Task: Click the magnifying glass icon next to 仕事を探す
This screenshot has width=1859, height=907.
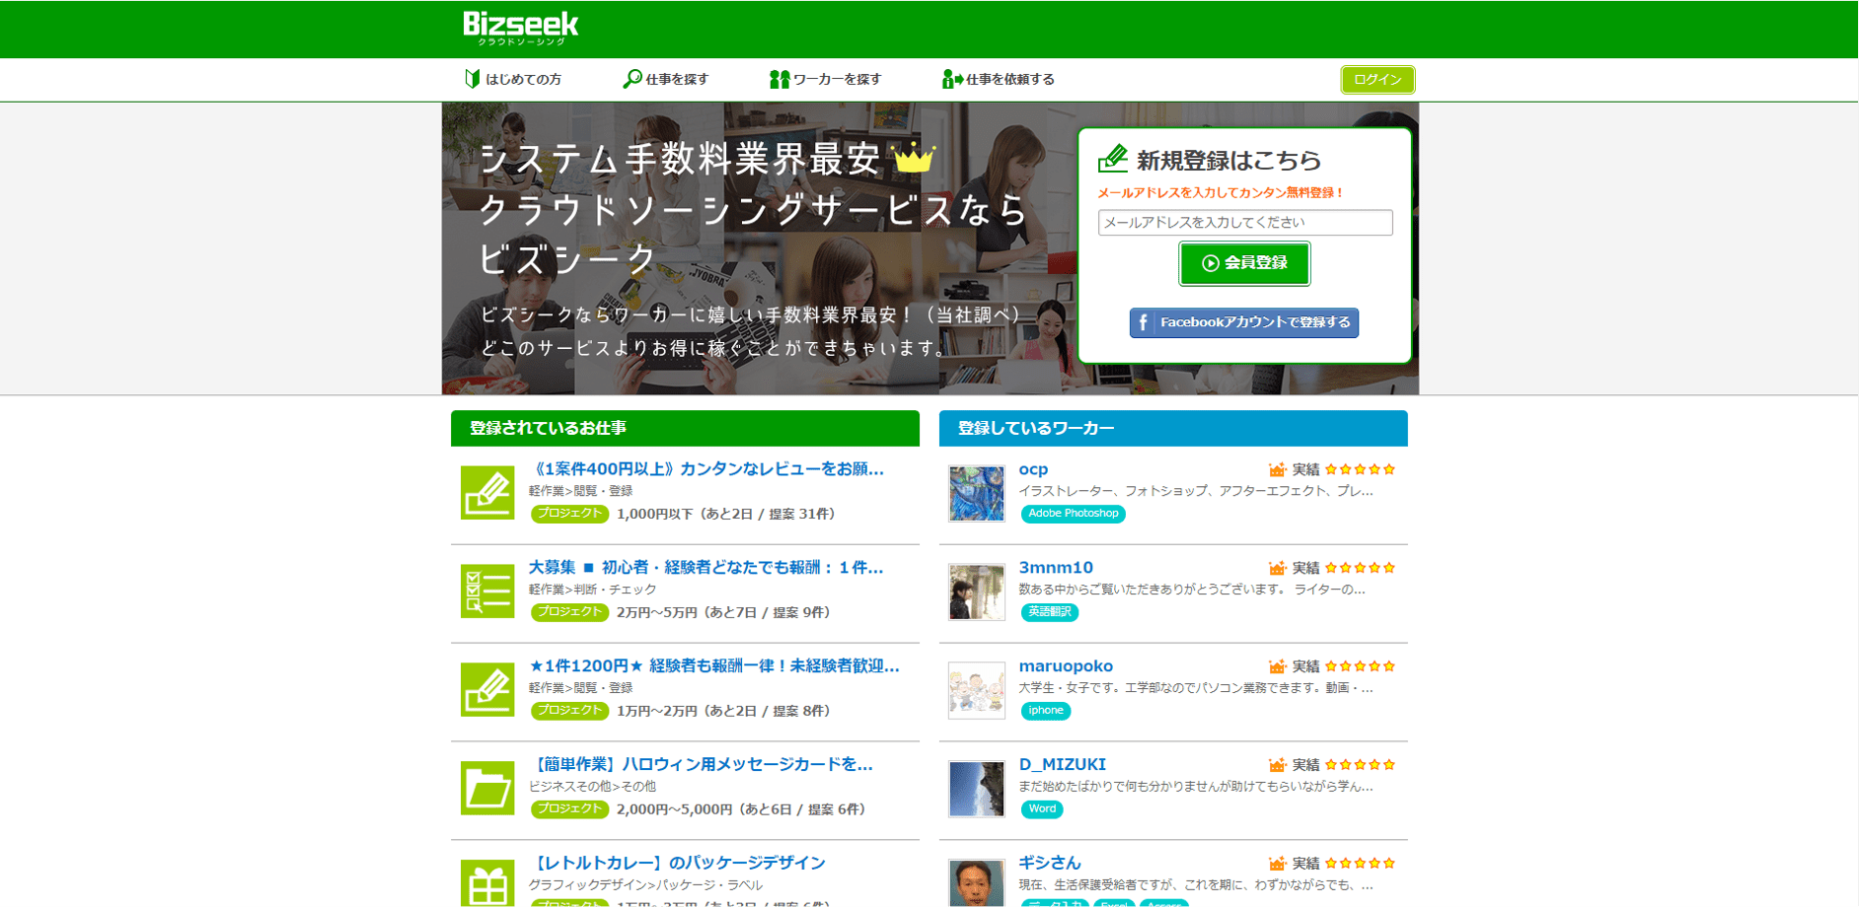Action: point(631,79)
